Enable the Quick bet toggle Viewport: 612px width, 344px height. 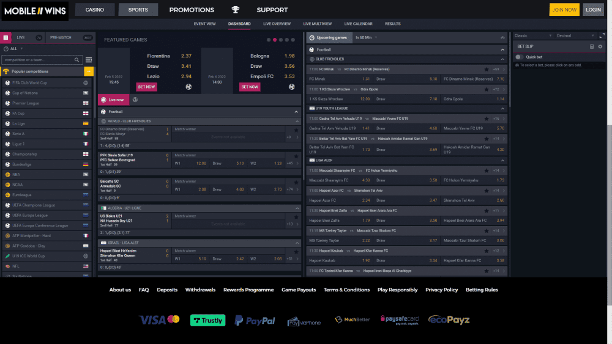pyautogui.click(x=519, y=57)
